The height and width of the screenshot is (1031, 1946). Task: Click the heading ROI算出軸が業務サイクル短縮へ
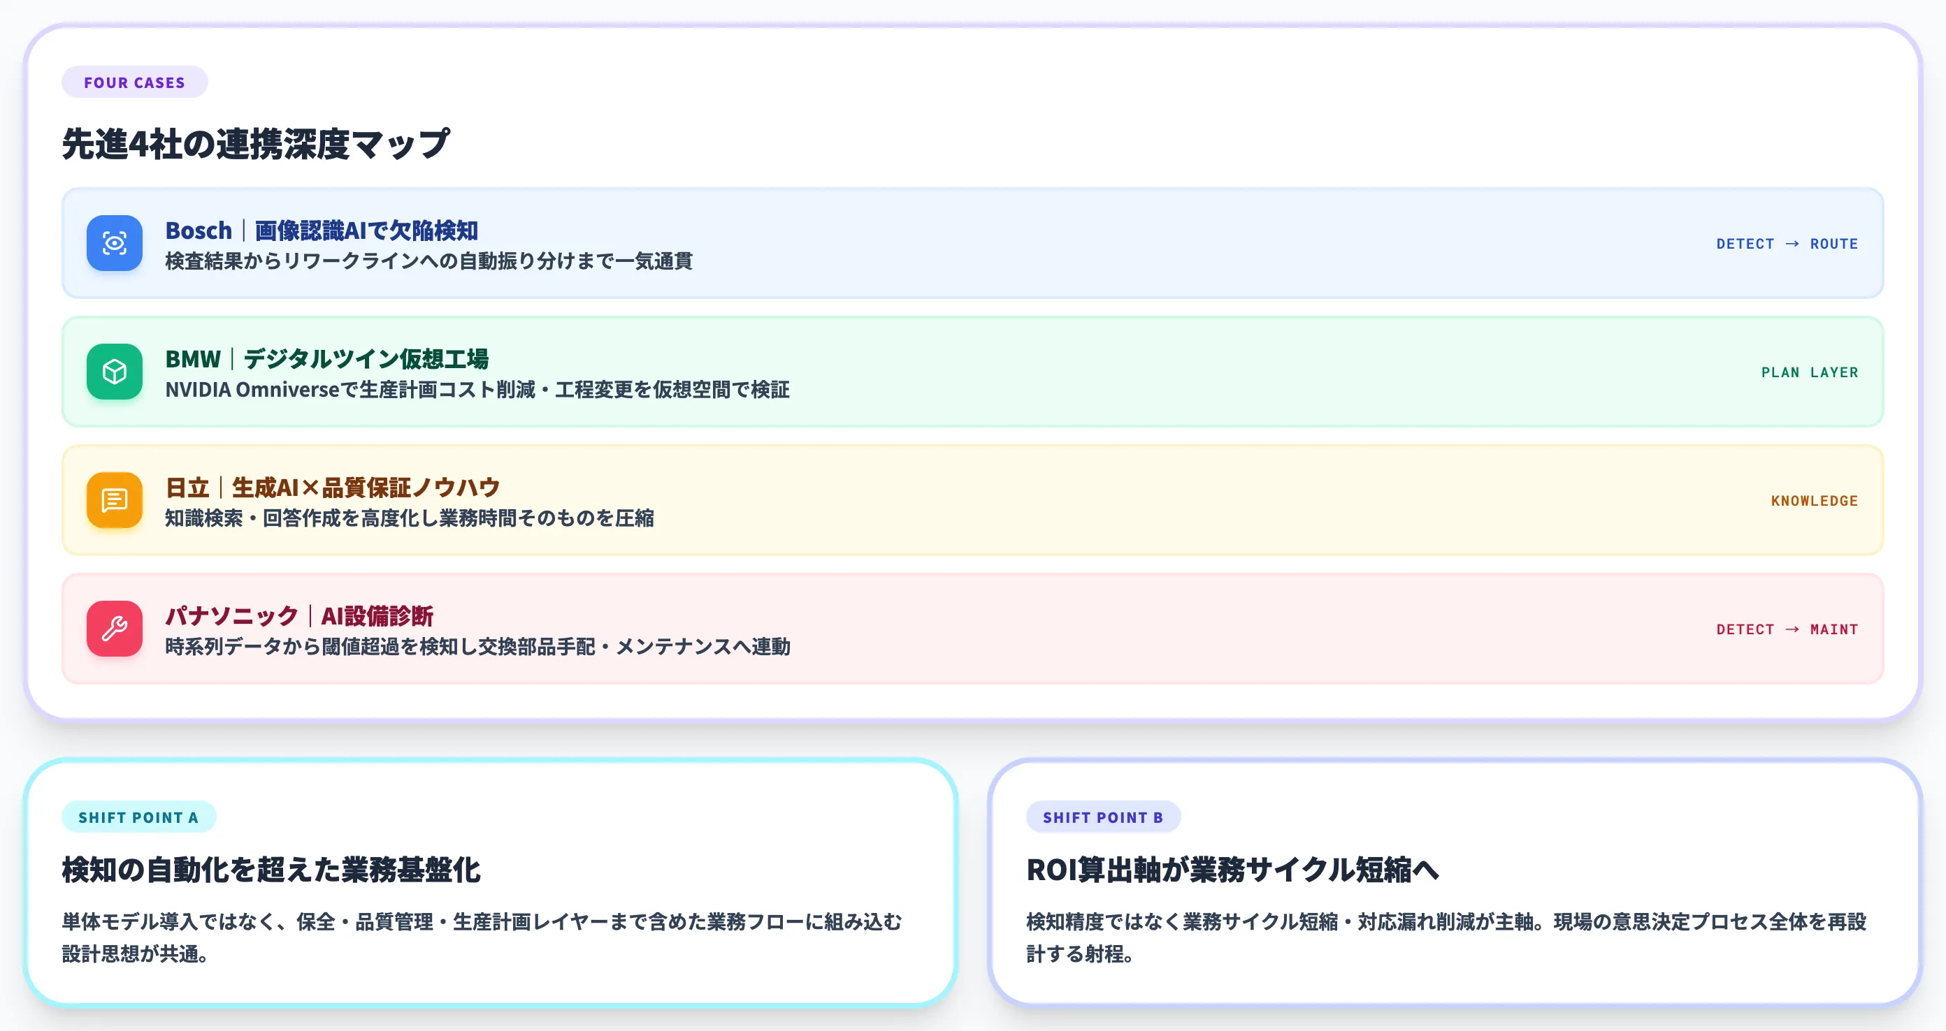point(1233,870)
